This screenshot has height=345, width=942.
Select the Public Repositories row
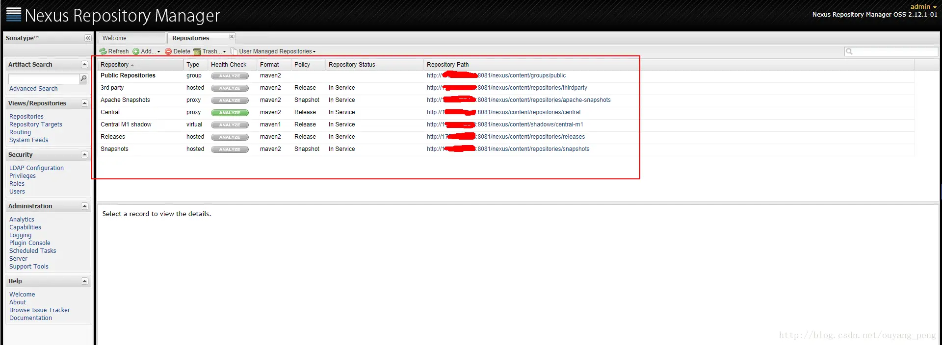coord(506,76)
